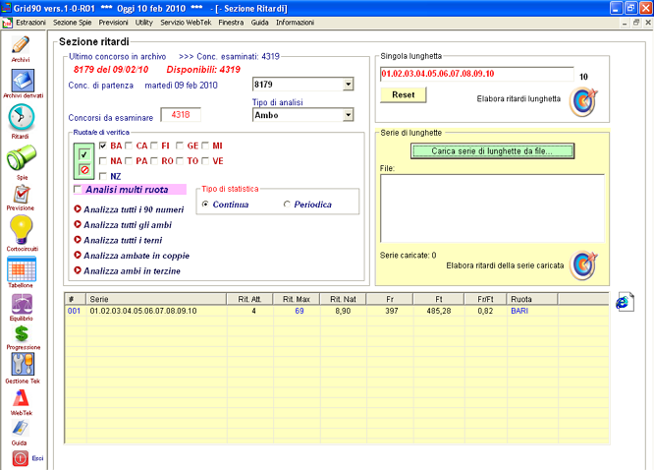This screenshot has width=654, height=470.
Task: Open the Sezione Spie menu
Action: click(72, 23)
